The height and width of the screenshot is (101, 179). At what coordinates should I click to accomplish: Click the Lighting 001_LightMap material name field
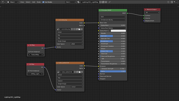(90, 2)
